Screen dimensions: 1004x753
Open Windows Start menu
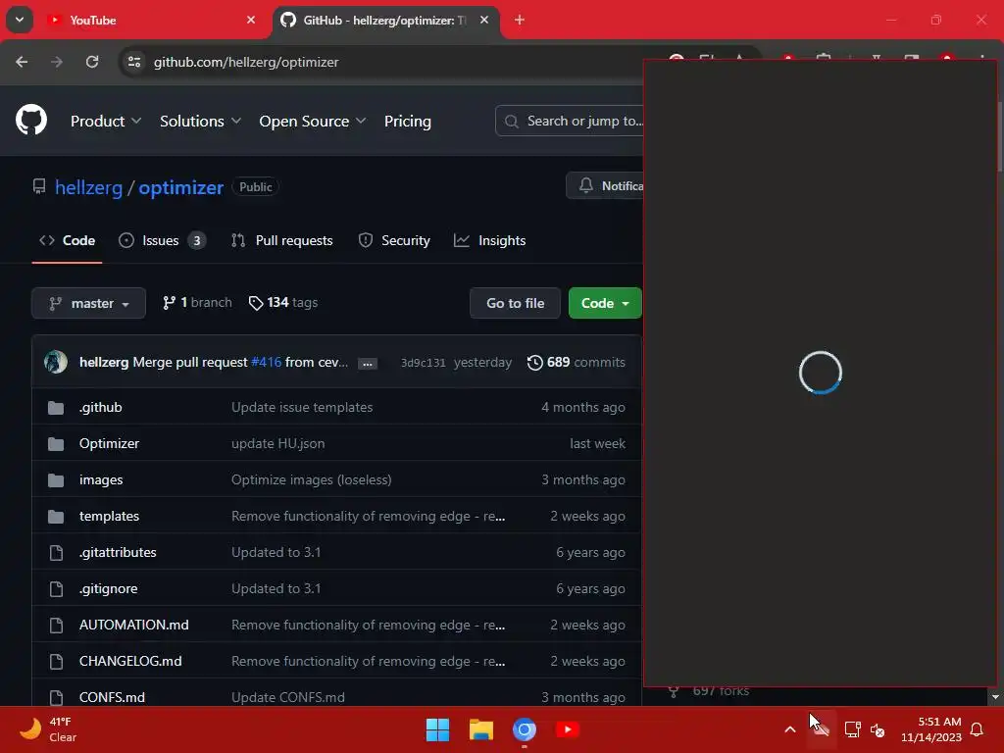point(438,729)
